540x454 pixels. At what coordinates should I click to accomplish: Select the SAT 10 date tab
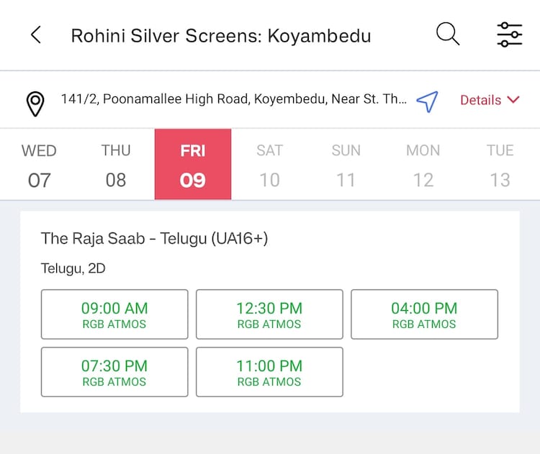pyautogui.click(x=269, y=165)
